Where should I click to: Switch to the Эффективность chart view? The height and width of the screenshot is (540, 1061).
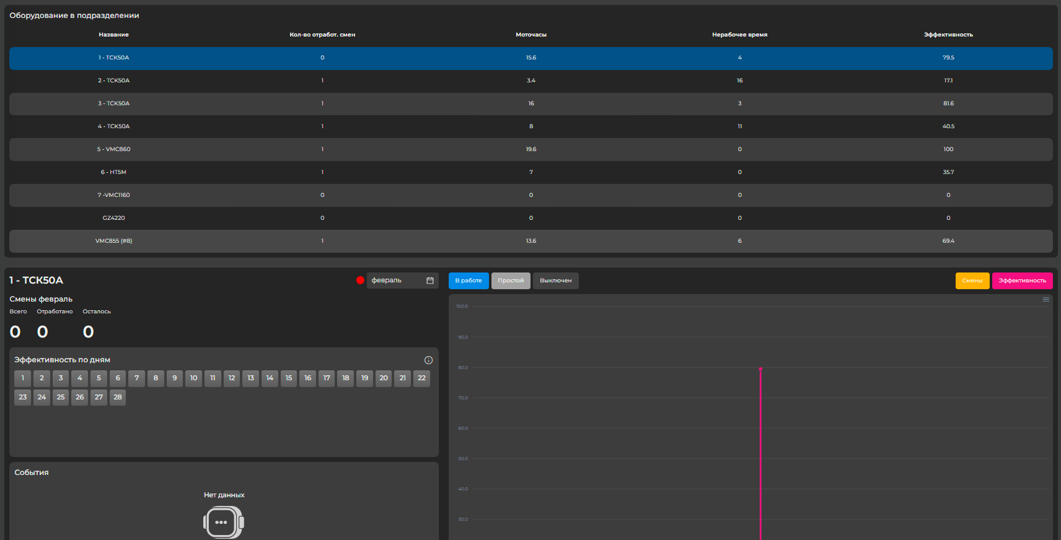pos(1022,281)
